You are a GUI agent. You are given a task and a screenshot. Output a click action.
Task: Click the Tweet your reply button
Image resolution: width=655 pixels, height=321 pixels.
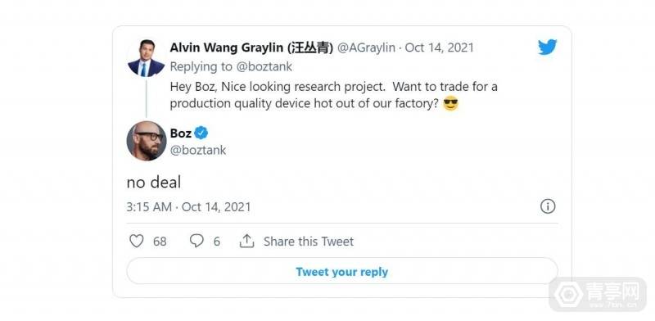[x=342, y=272]
